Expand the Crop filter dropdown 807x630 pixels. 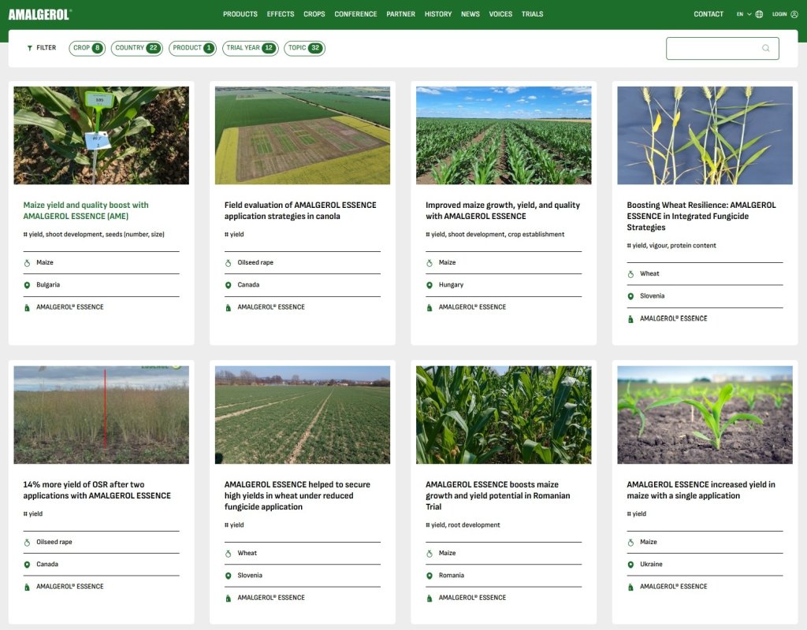tap(87, 48)
